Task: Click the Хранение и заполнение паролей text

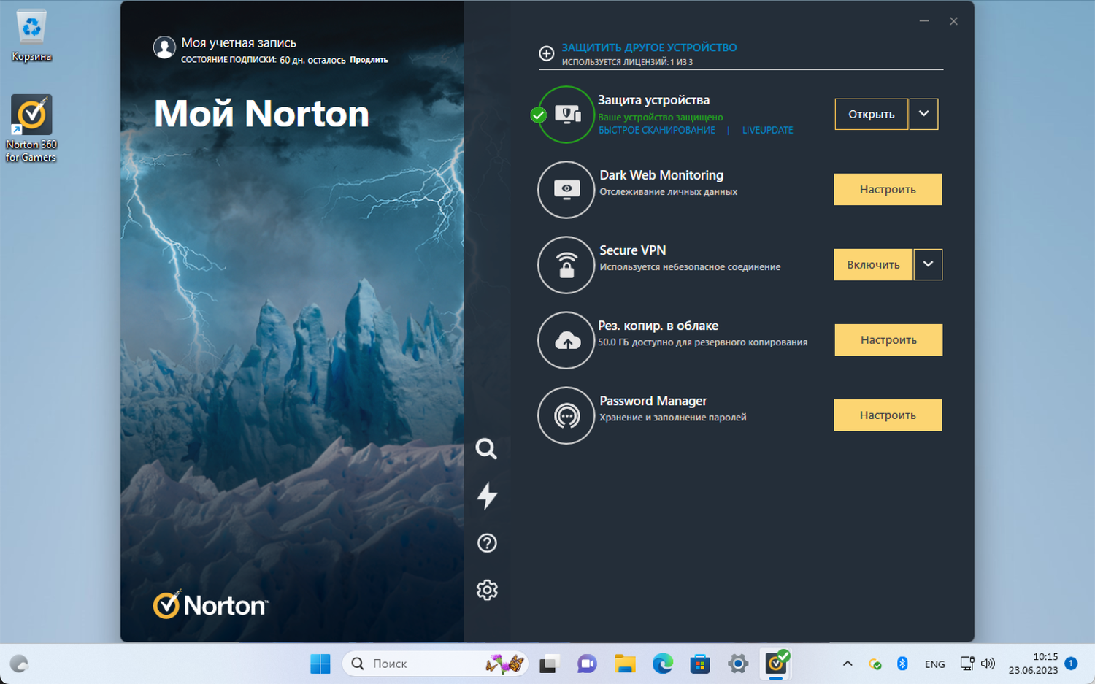Action: click(x=672, y=418)
